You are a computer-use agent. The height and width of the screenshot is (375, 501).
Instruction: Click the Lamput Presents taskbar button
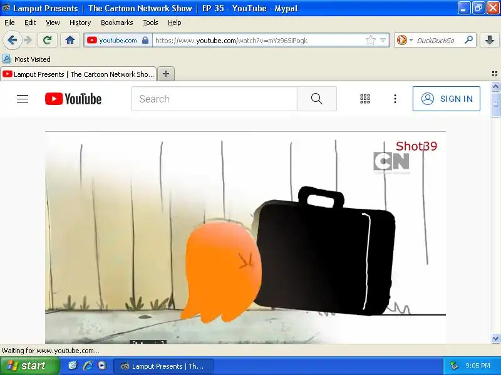[x=163, y=366]
